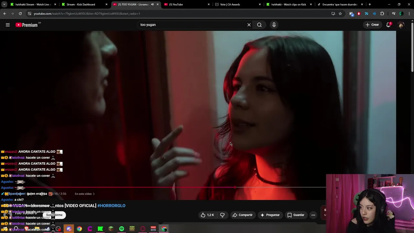
Task: Reload the current page
Action: 20,14
